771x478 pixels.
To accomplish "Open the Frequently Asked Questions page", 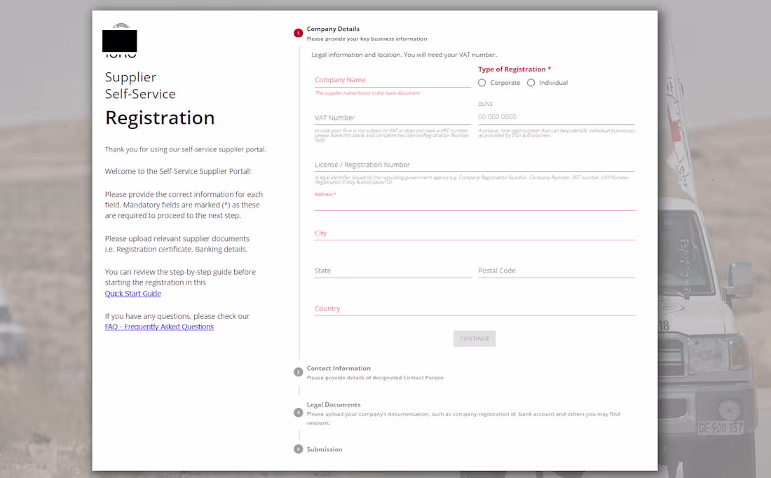I will (159, 327).
